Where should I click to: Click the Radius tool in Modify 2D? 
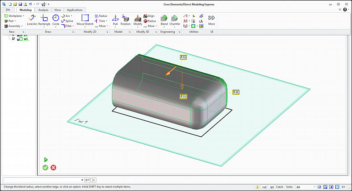101,16
